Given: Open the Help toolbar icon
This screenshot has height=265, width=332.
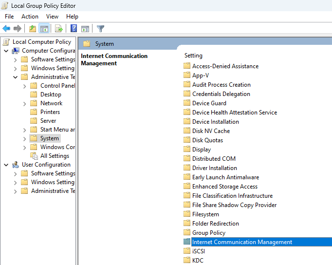Looking at the screenshot, I should click(74, 28).
